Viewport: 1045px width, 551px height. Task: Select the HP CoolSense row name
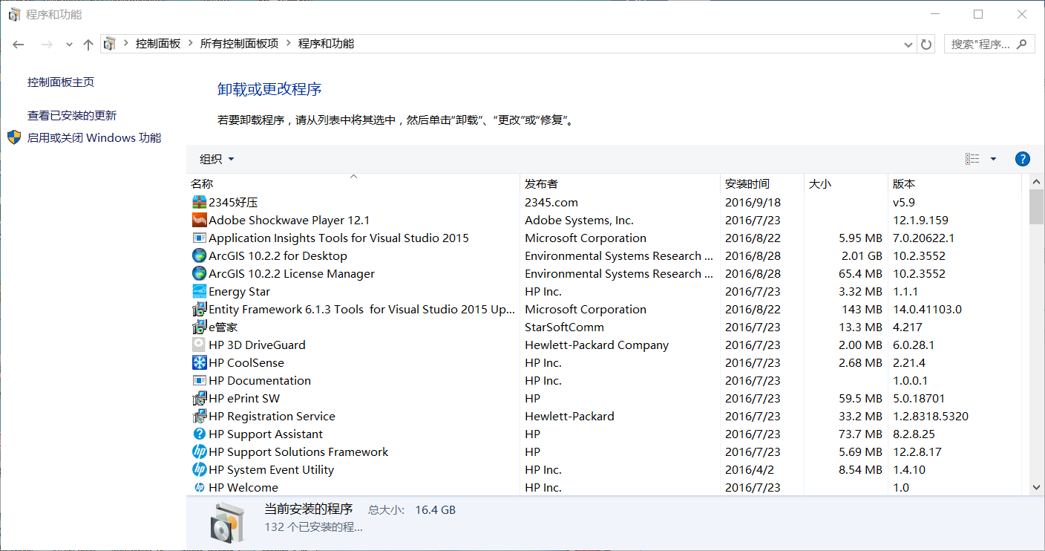point(246,362)
